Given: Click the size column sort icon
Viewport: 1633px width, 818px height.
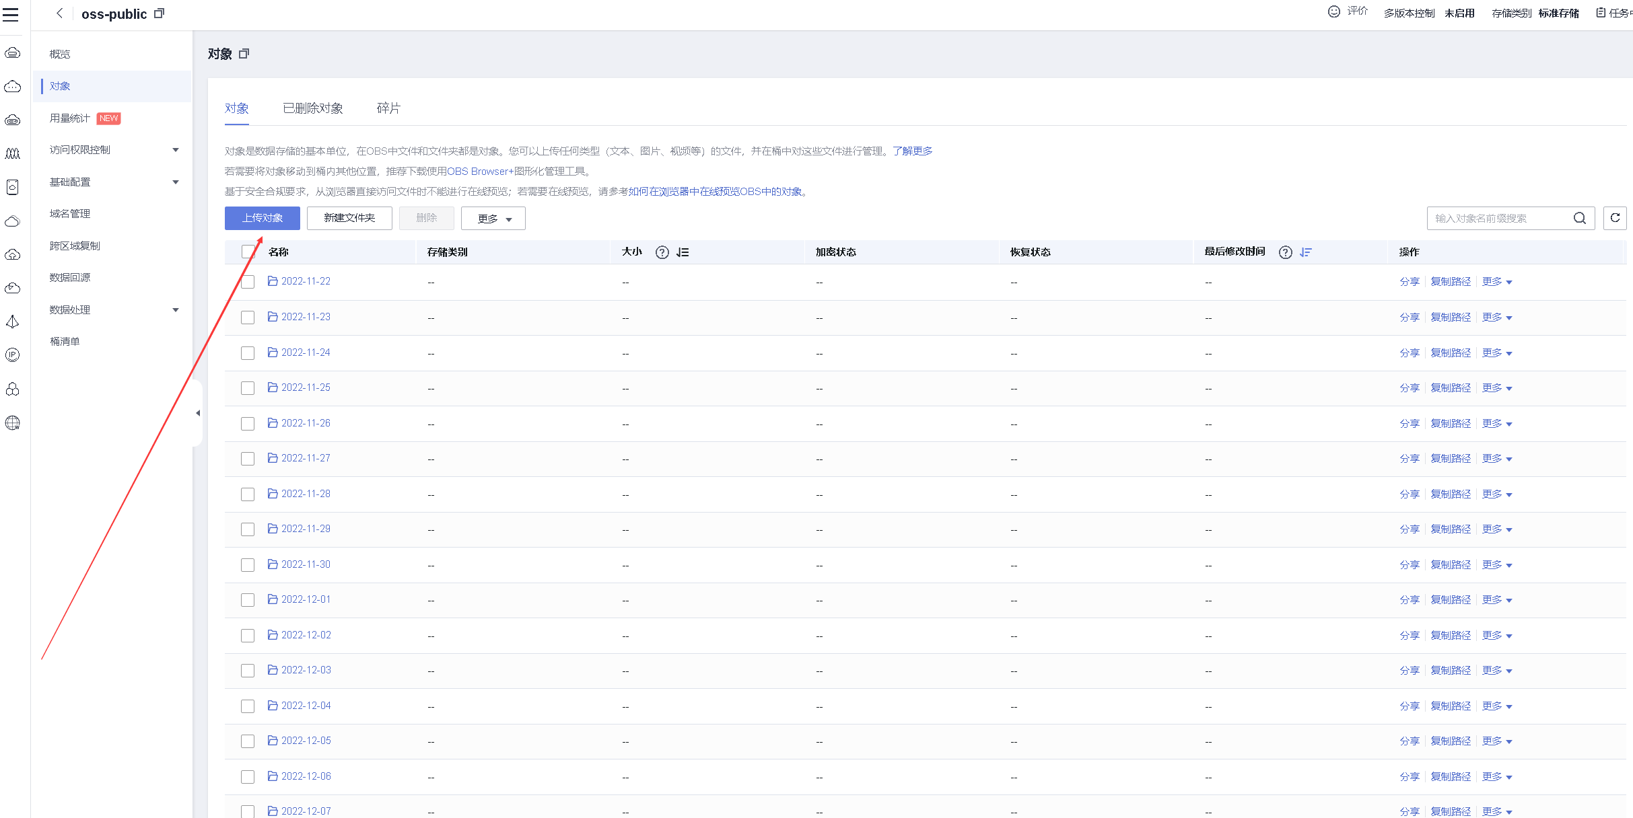Looking at the screenshot, I should [683, 252].
